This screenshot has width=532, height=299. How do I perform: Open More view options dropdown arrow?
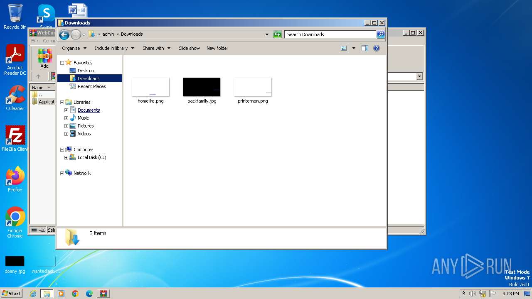coord(354,48)
